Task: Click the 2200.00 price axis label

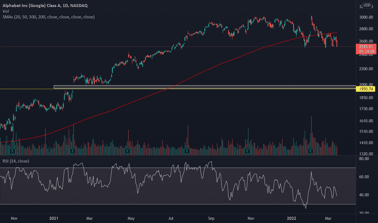Action: point(366,69)
